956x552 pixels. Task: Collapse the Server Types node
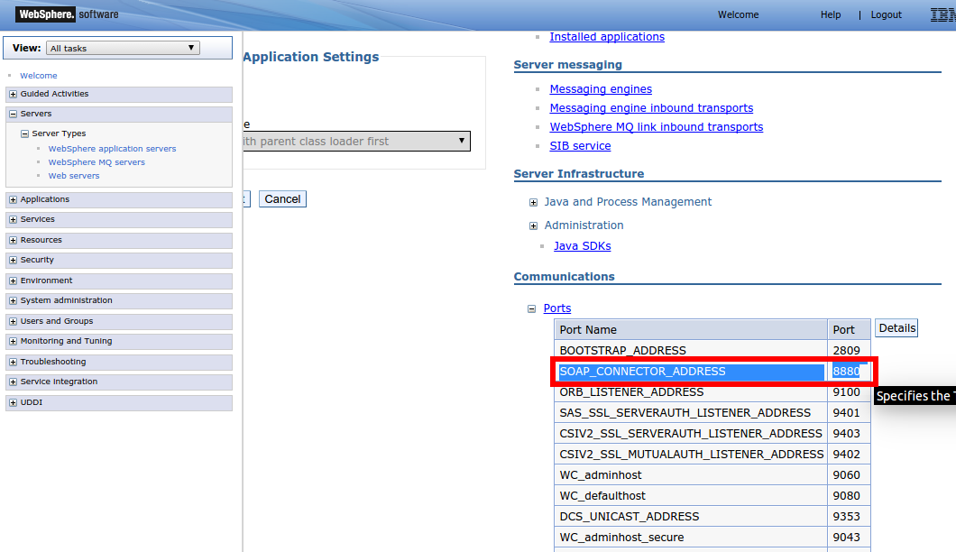(24, 133)
